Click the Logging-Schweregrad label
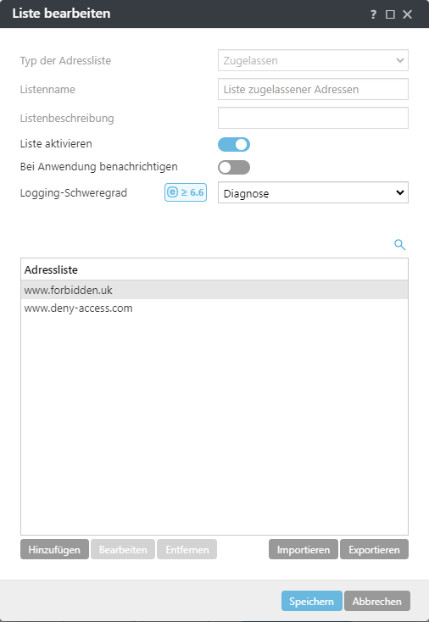The height and width of the screenshot is (622, 429). [x=74, y=193]
